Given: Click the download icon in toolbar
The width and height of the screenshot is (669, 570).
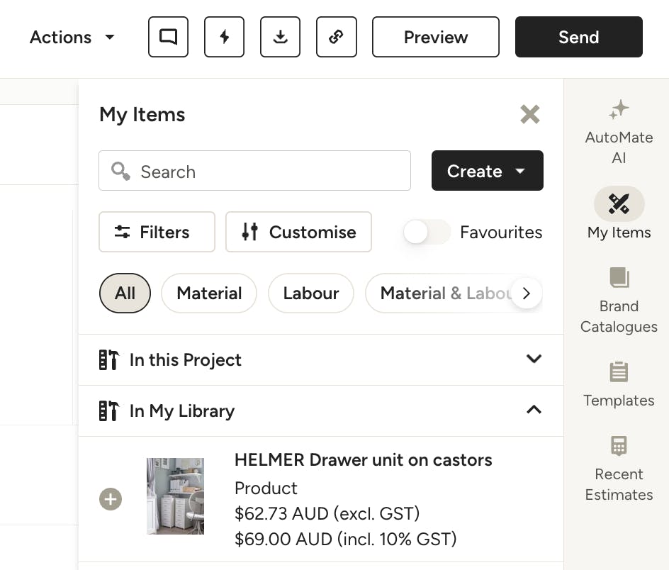Looking at the screenshot, I should pyautogui.click(x=281, y=37).
